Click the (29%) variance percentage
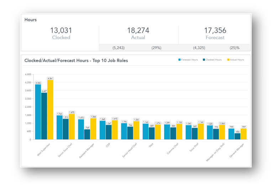The height and width of the screenshot is (192, 278). coord(156,48)
